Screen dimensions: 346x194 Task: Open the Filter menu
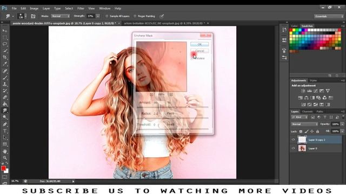pos(81,9)
